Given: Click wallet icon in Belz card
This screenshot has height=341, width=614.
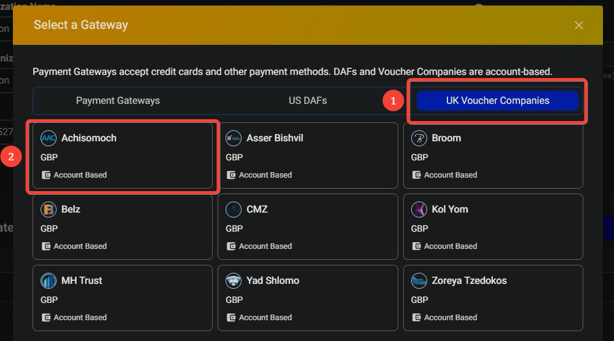Looking at the screenshot, I should pos(46,246).
